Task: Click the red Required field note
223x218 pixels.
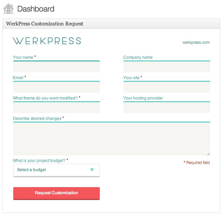Action: tap(197, 163)
